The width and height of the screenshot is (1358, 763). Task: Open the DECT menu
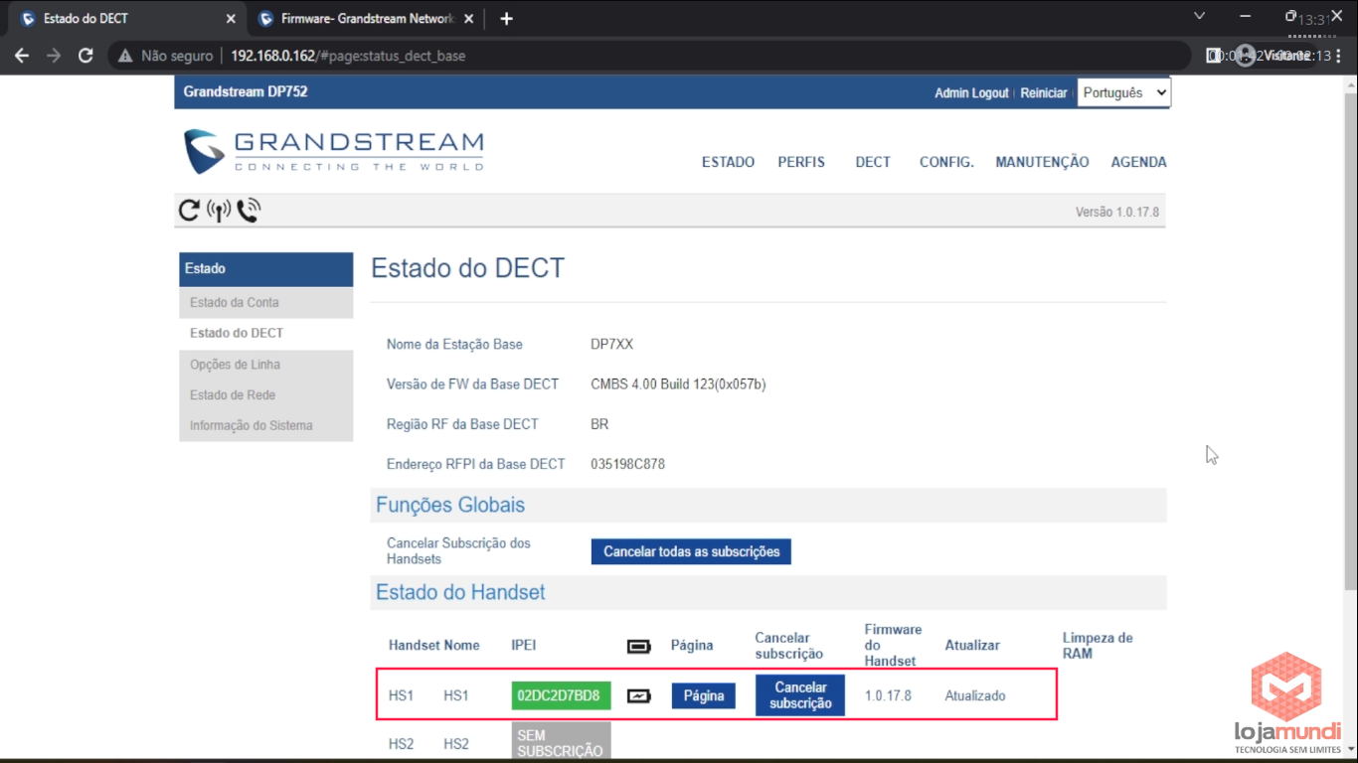coord(873,162)
